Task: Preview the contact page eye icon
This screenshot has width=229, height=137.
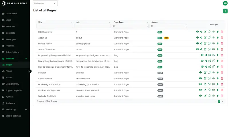Action: [200, 72]
